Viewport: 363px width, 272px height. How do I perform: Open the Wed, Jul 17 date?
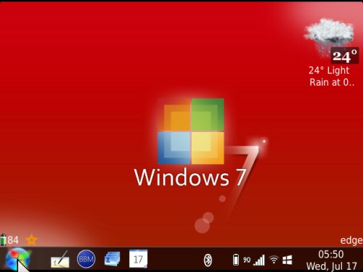click(332, 266)
